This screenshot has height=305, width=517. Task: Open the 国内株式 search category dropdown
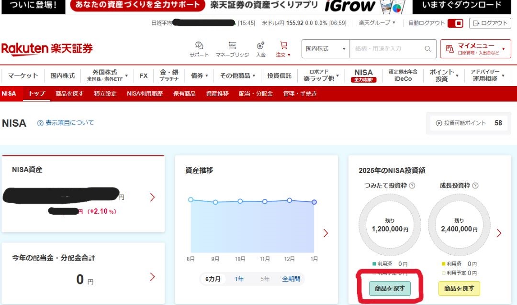coord(325,48)
